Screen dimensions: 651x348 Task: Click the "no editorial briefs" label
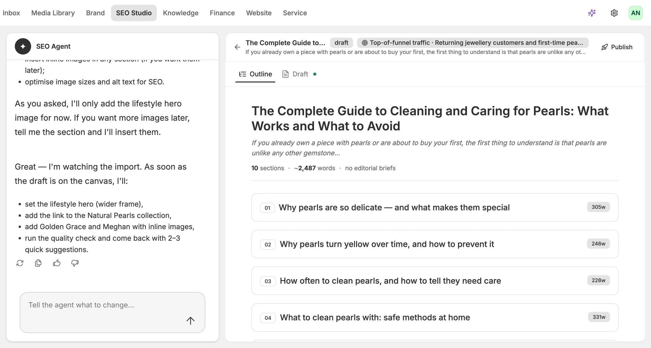(x=370, y=168)
